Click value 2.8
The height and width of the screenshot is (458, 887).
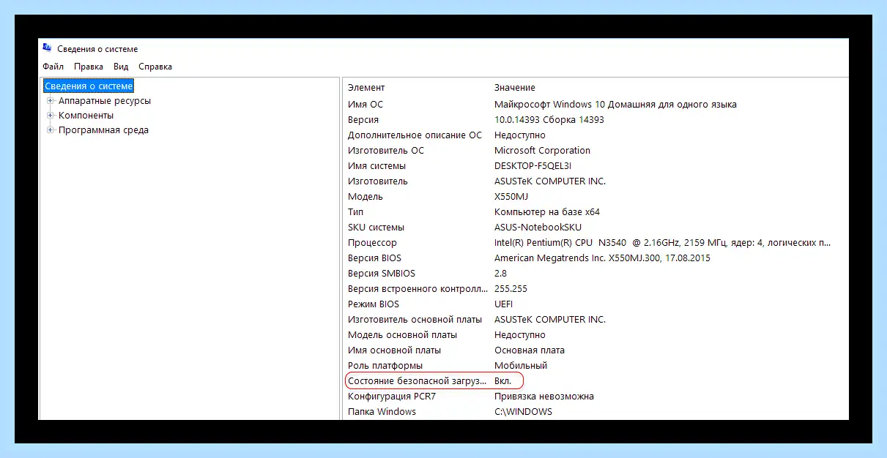click(x=501, y=274)
